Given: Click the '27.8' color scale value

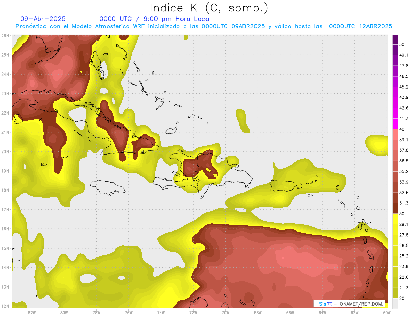Looking at the screenshot, I should [404, 235].
